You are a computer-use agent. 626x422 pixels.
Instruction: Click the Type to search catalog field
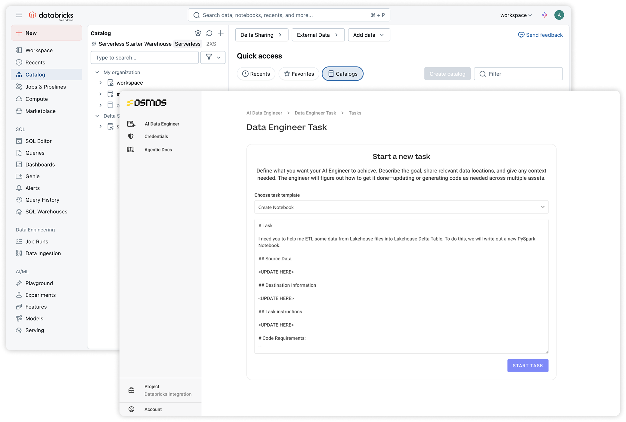144,57
